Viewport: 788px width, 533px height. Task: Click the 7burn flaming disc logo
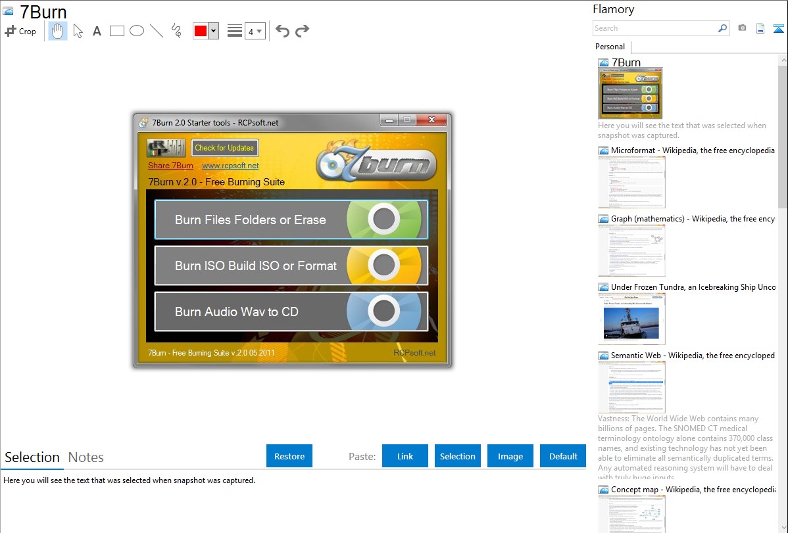(x=376, y=162)
